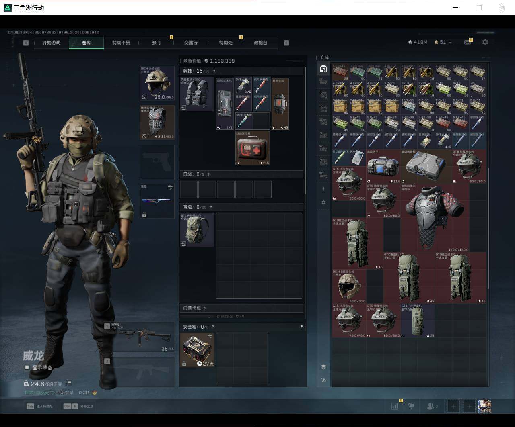Click help icon next to 背包 0/25

coord(211,207)
